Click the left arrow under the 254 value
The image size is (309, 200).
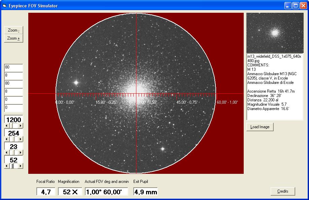[x=6, y=139]
